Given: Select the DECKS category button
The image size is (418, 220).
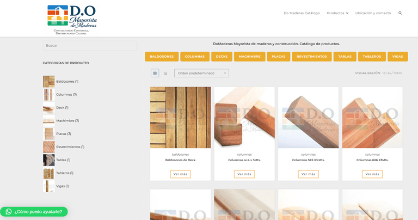Looking at the screenshot, I should click(222, 57).
